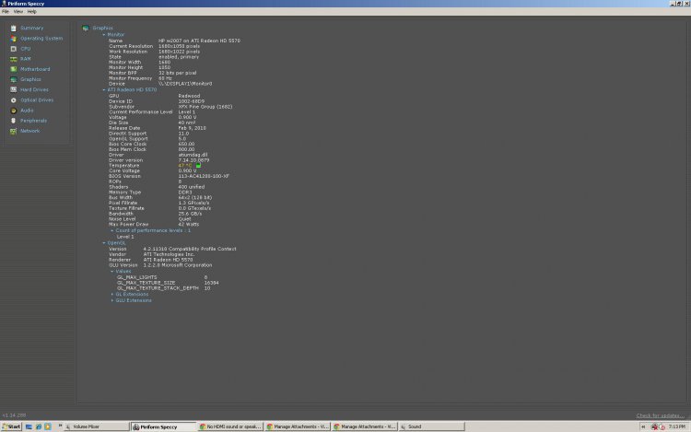Select the Subvendor XFX Pine Group value

pos(205,107)
